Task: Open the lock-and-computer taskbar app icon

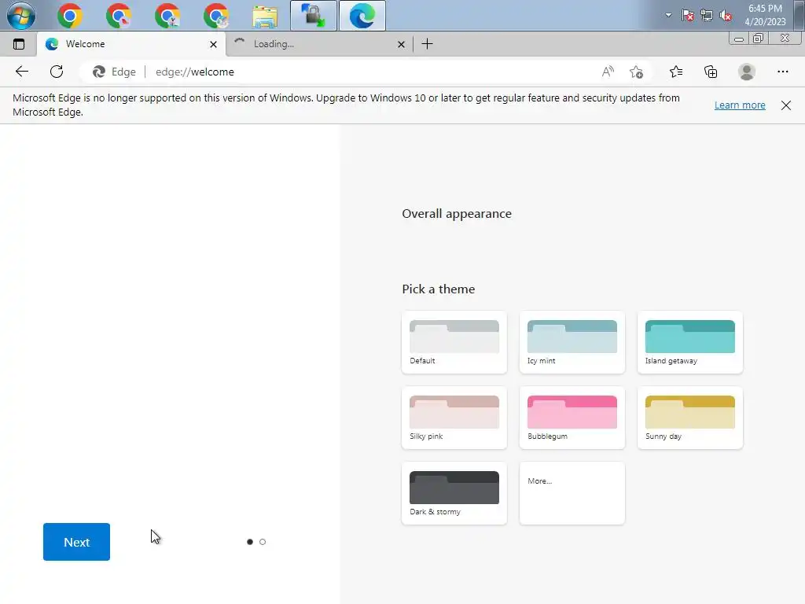Action: click(314, 16)
